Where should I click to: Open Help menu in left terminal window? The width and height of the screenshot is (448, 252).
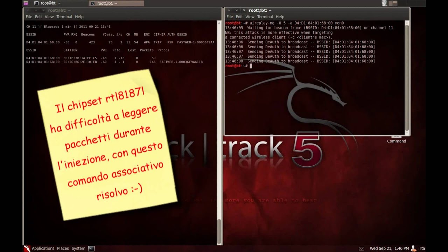coord(79,17)
